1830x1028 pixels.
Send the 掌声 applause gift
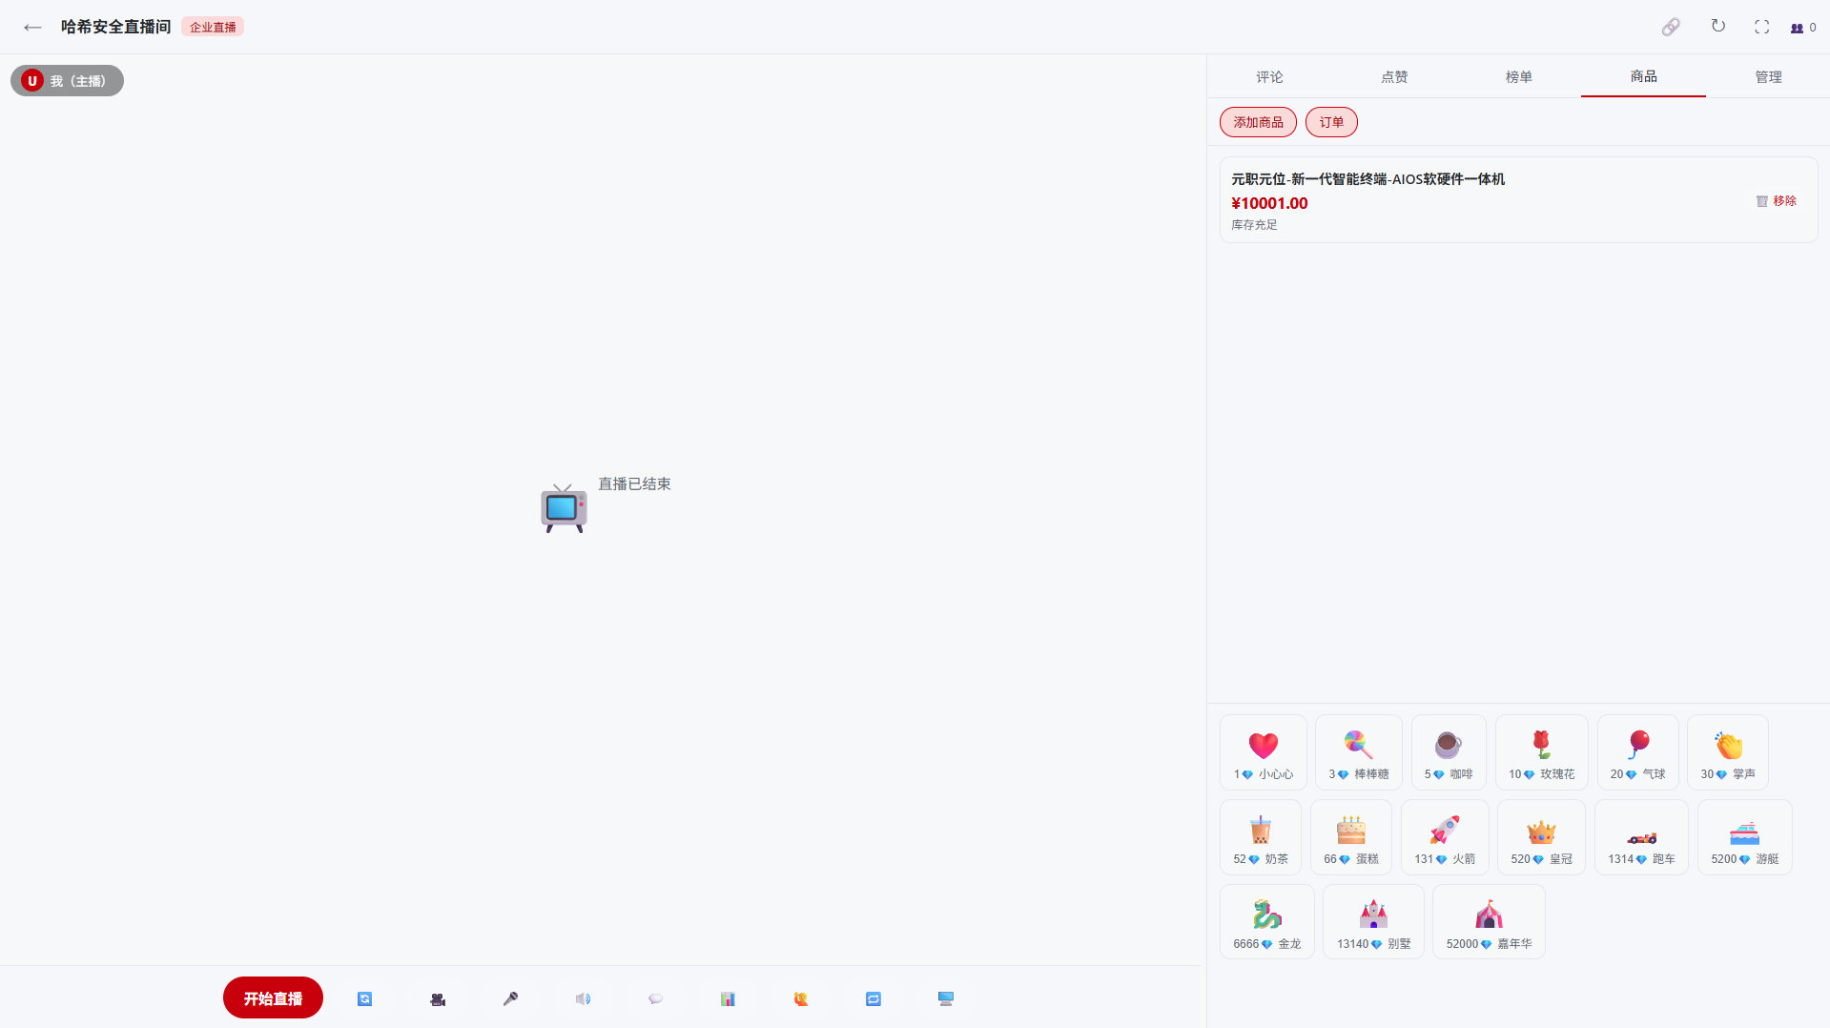click(1728, 752)
